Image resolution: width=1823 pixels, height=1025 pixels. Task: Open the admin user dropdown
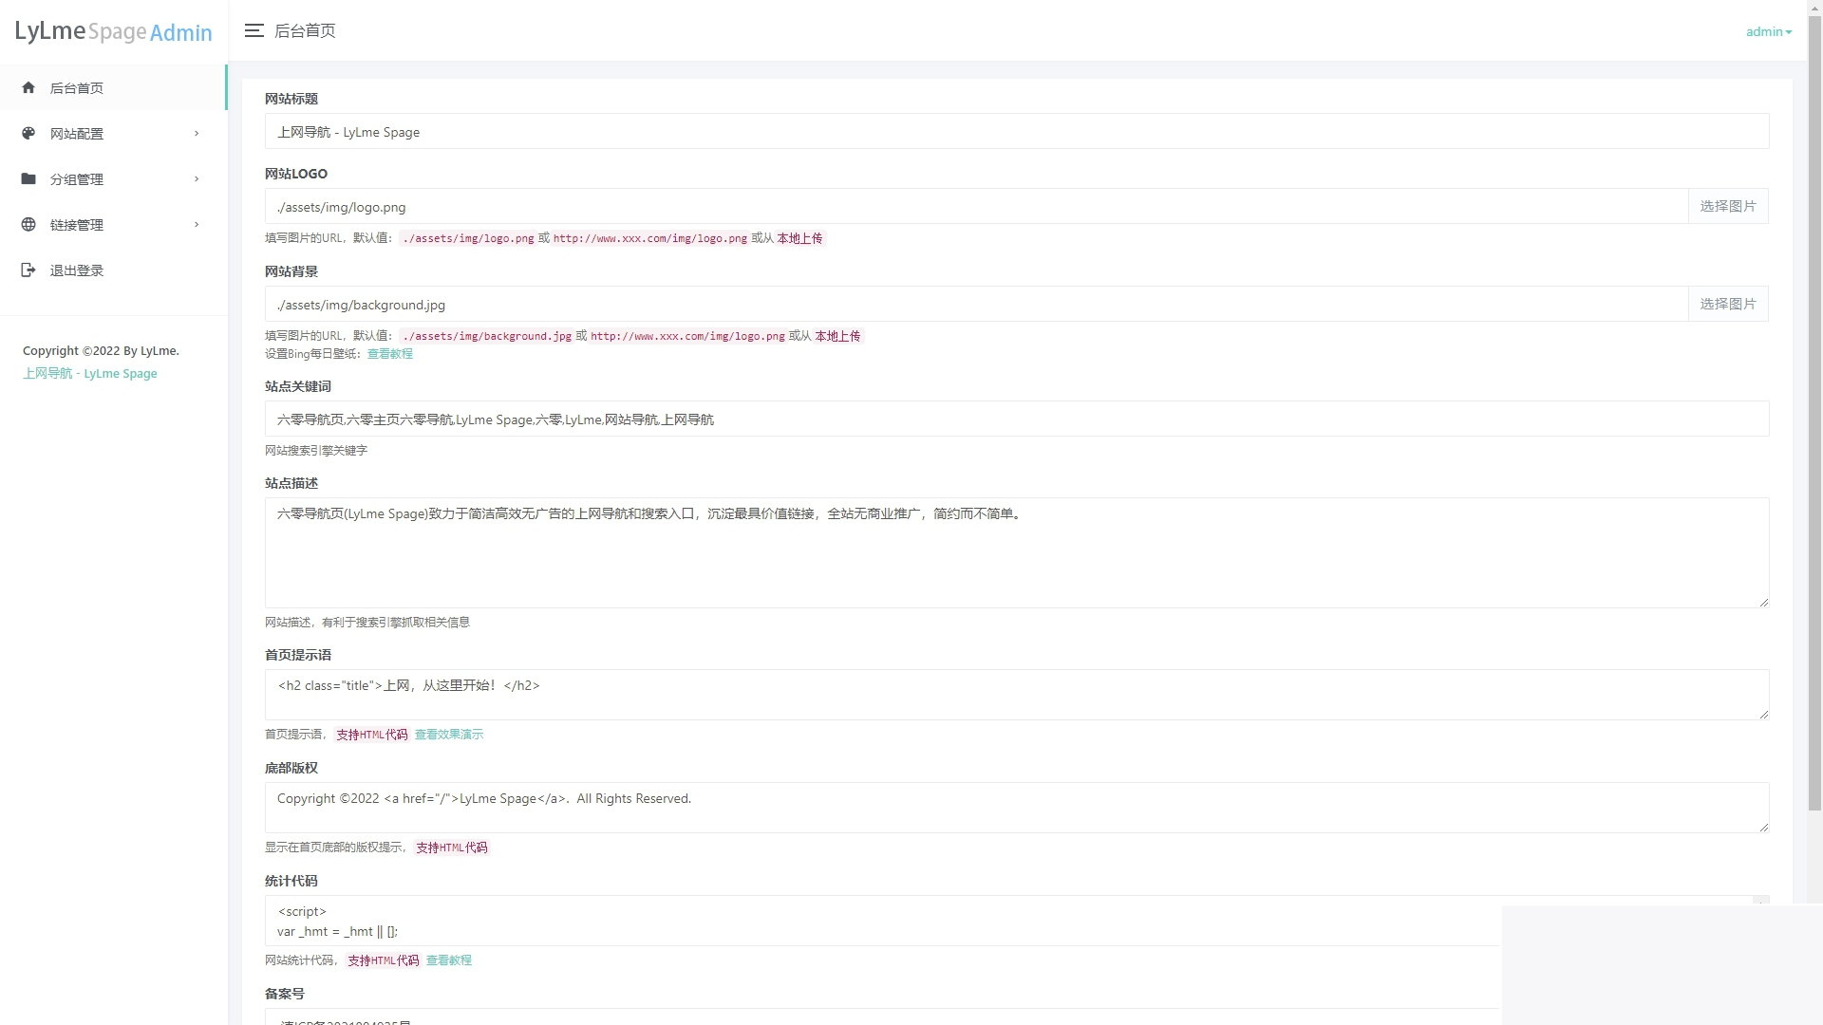1768,31
